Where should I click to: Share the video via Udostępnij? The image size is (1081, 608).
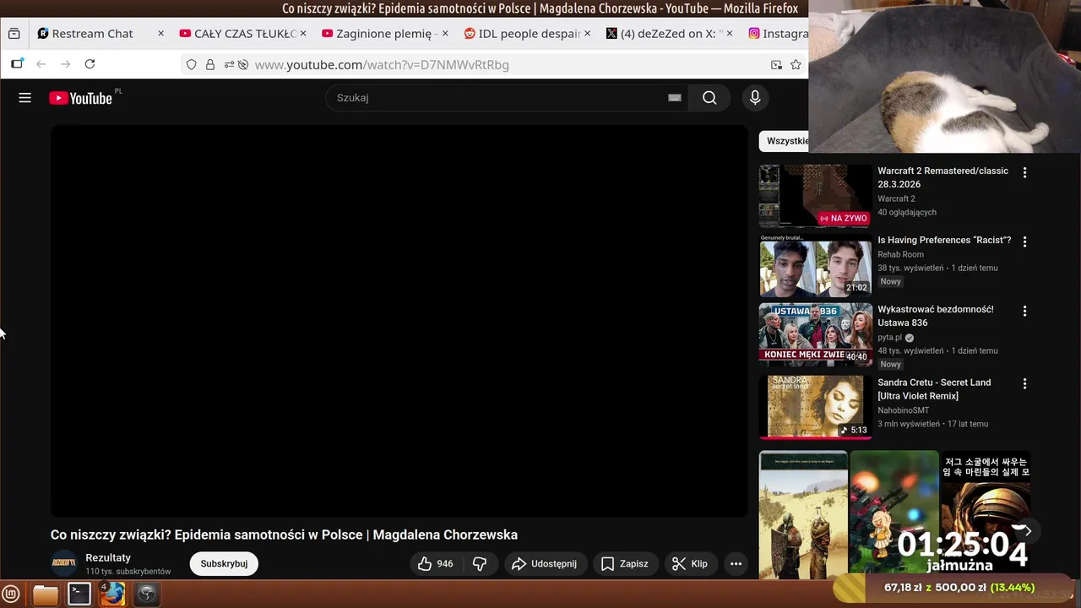click(x=544, y=564)
